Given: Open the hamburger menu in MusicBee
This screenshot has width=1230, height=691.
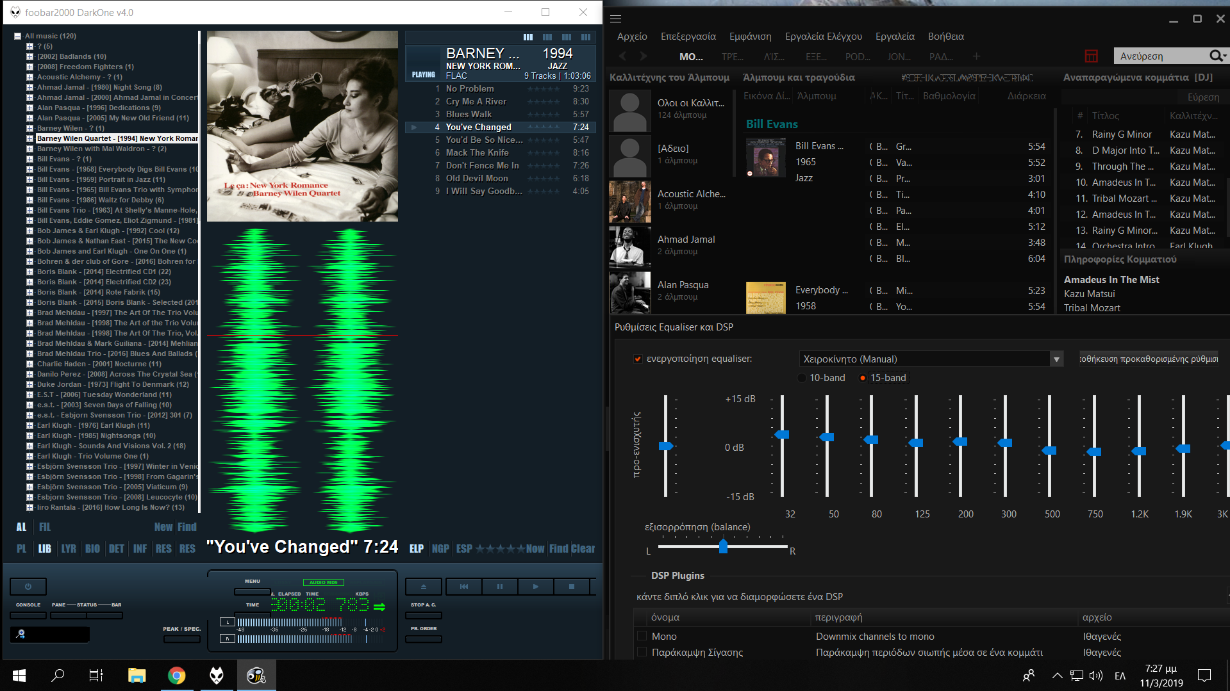Looking at the screenshot, I should click(x=615, y=19).
